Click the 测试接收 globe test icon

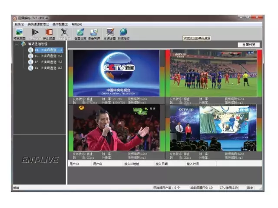point(123,34)
